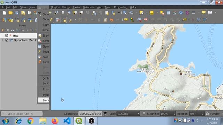Choose Export in the layer context menu
Screen dimensions: 223x125
[44, 89]
